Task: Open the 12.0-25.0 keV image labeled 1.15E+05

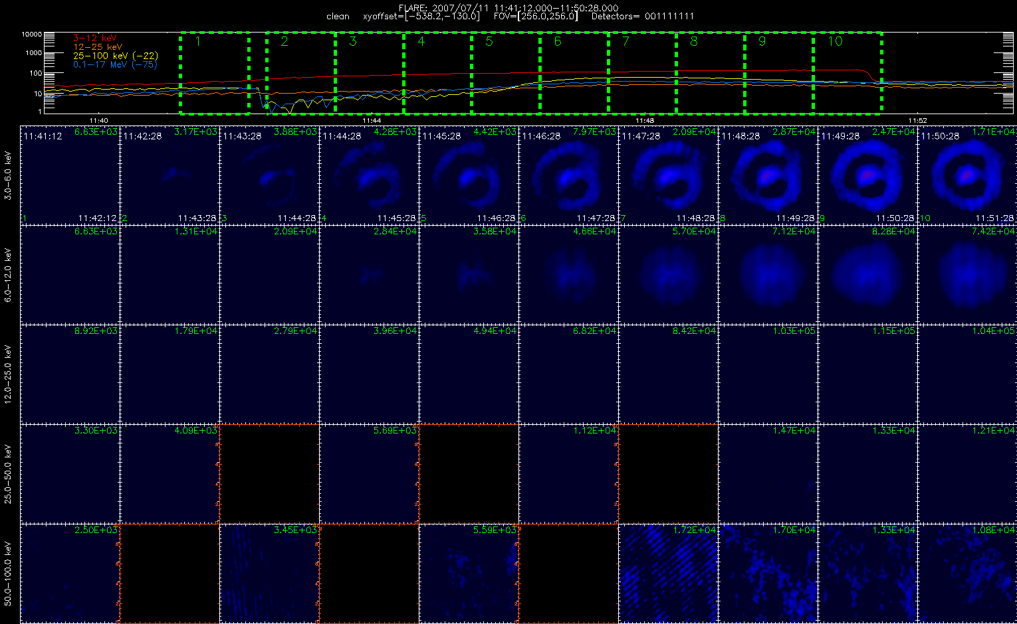Action: pos(867,374)
